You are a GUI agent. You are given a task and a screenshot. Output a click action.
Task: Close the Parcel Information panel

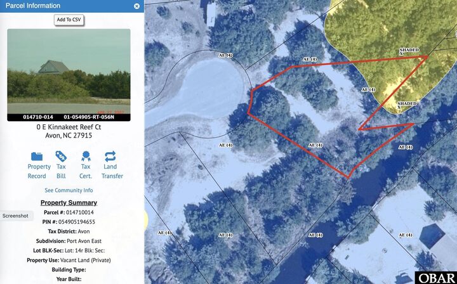click(x=136, y=6)
